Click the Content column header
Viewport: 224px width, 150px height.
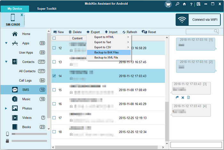pos(77,38)
